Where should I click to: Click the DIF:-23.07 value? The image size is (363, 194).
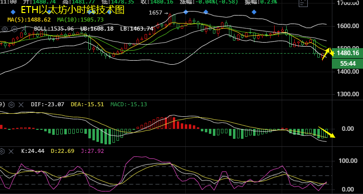[x=48, y=104]
